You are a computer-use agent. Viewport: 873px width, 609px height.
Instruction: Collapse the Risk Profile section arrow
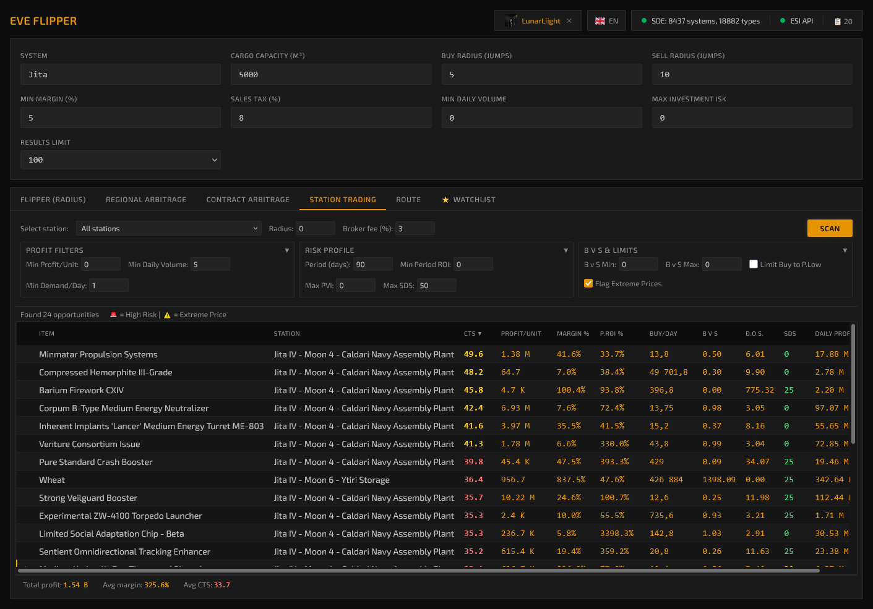(566, 250)
